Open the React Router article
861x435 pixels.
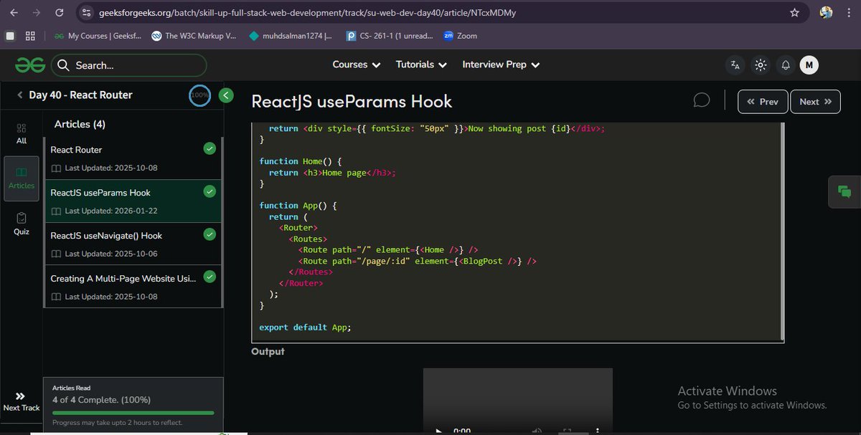[x=133, y=158]
